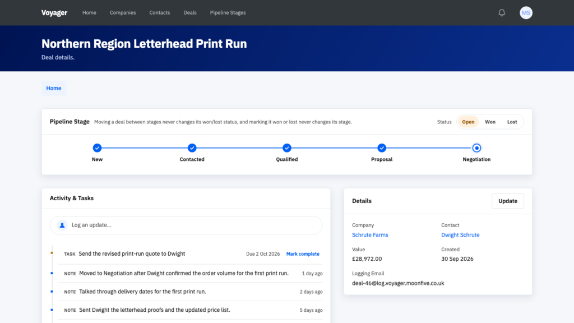The height and width of the screenshot is (323, 574).
Task: Select the Proposal pipeline stage marker
Action: [381, 148]
